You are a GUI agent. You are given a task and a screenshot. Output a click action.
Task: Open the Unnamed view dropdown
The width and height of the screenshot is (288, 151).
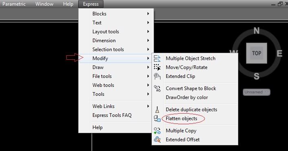(x=256, y=92)
